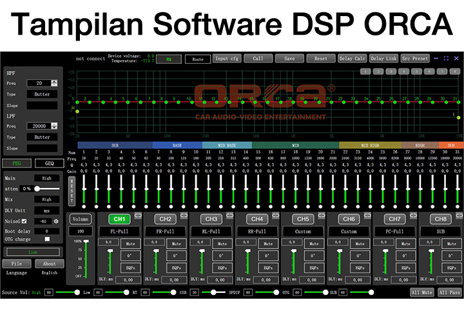Open the File menu
Image resolution: width=464 pixels, height=309 pixels.
point(17,263)
